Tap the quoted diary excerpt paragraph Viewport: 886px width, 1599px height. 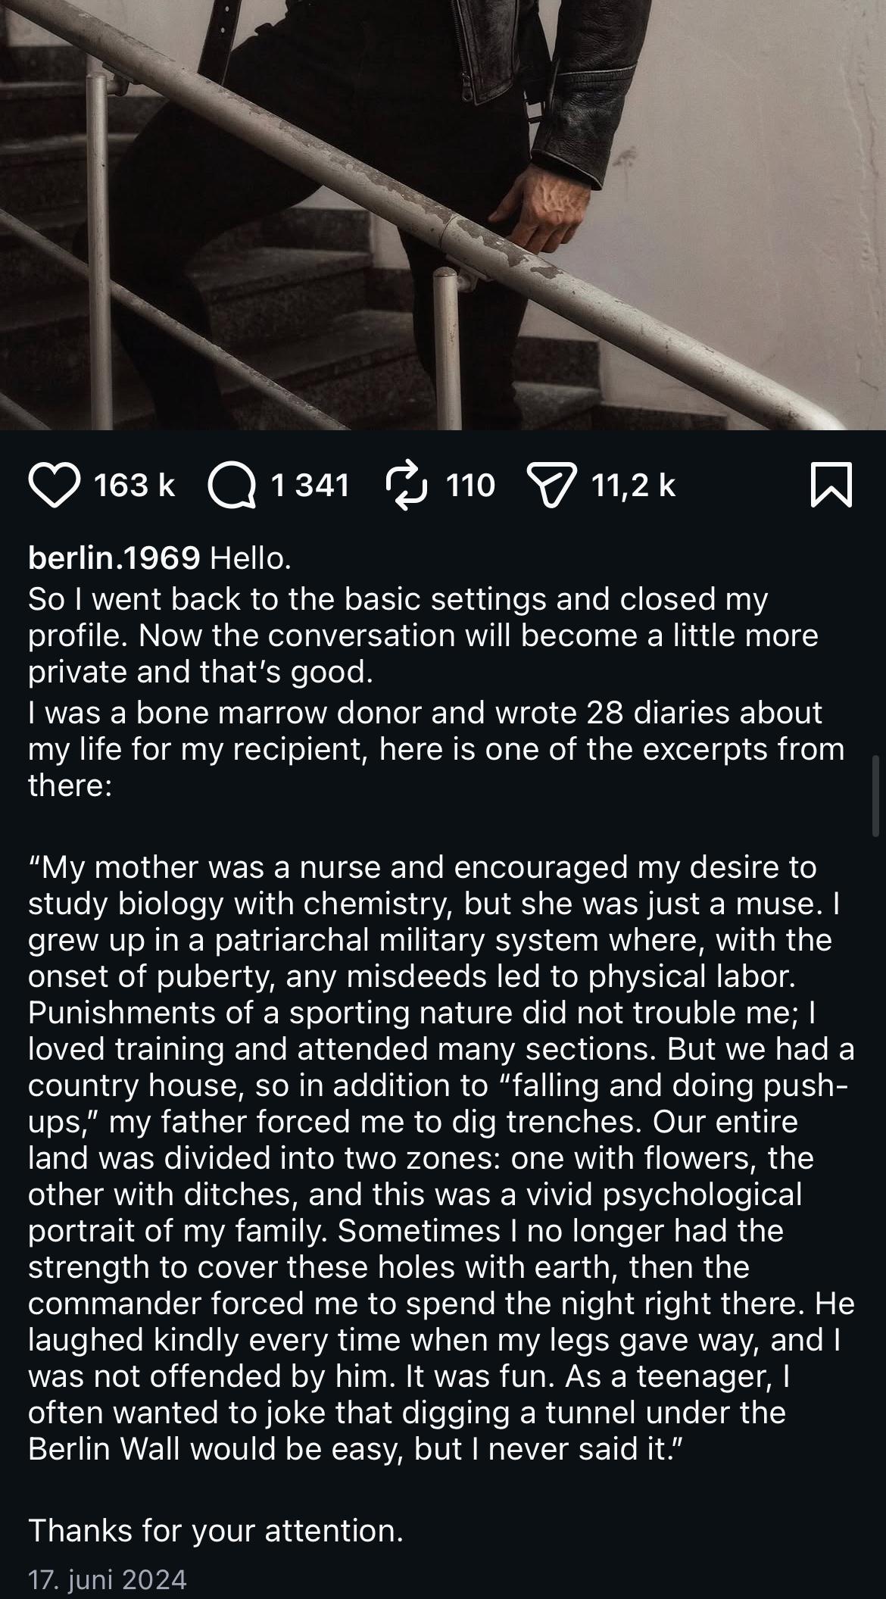[439, 1159]
